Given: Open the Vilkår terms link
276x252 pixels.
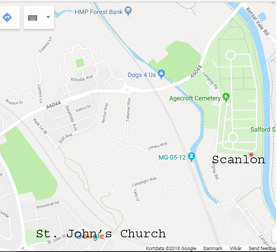Looking at the screenshot, I should pos(235,249).
